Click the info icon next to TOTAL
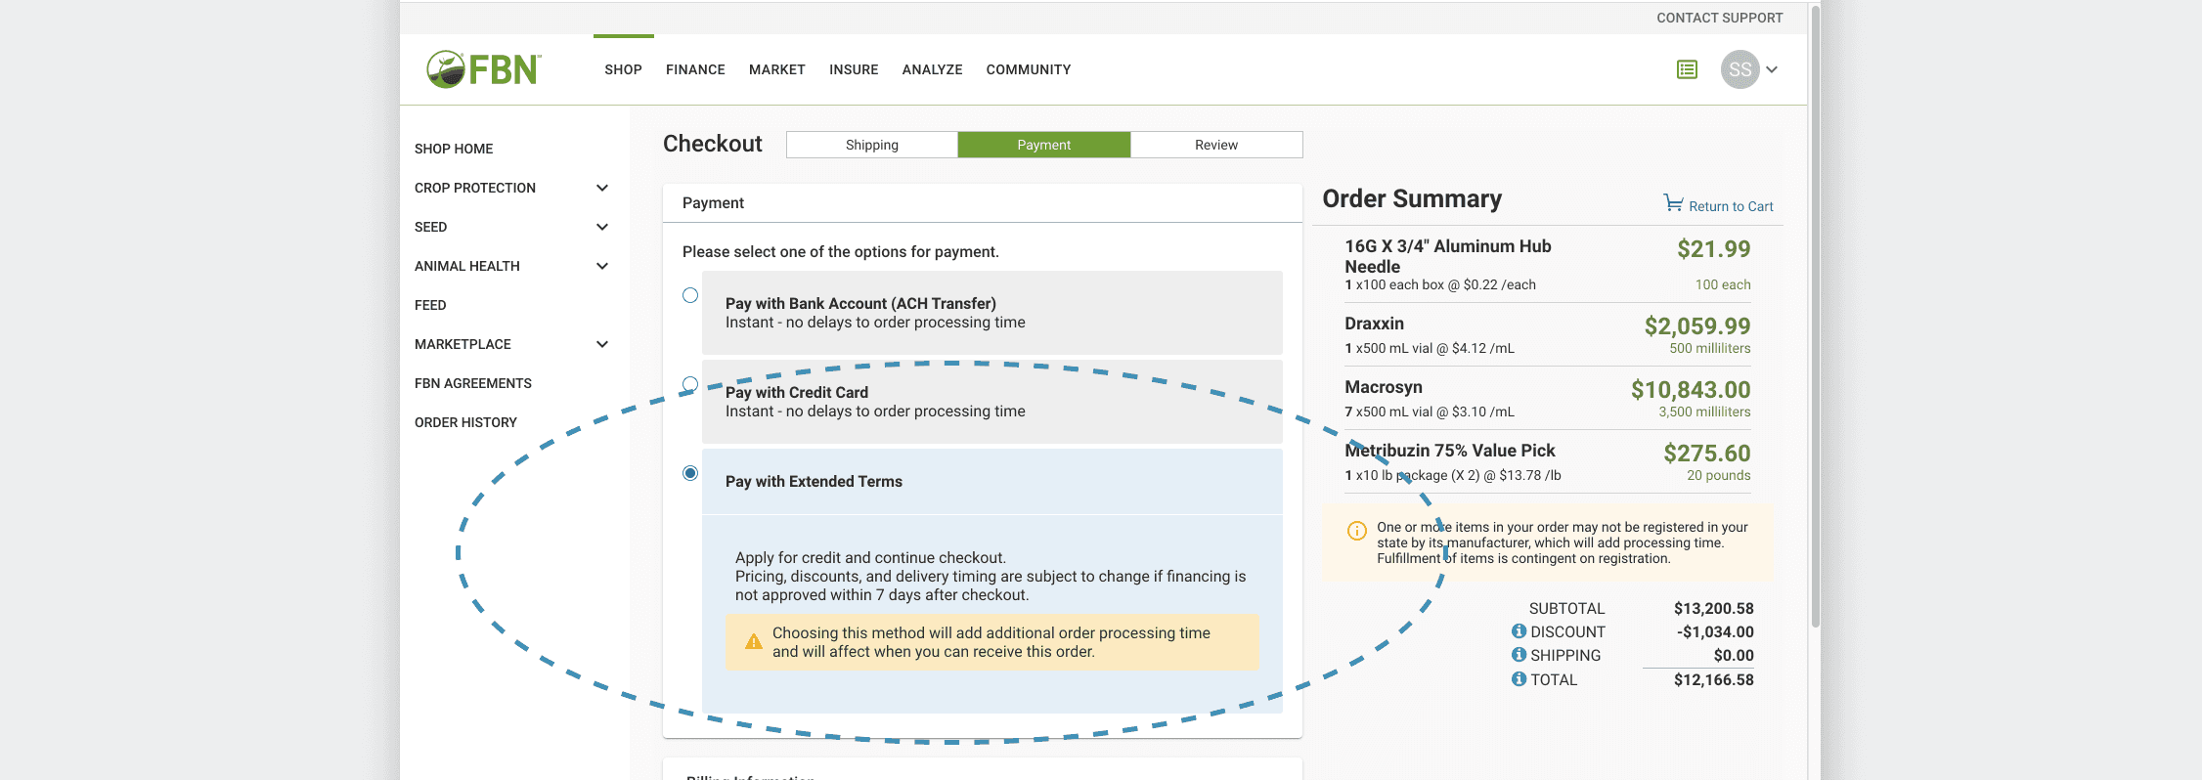Screen dimensions: 2202x780 coord(1519,679)
